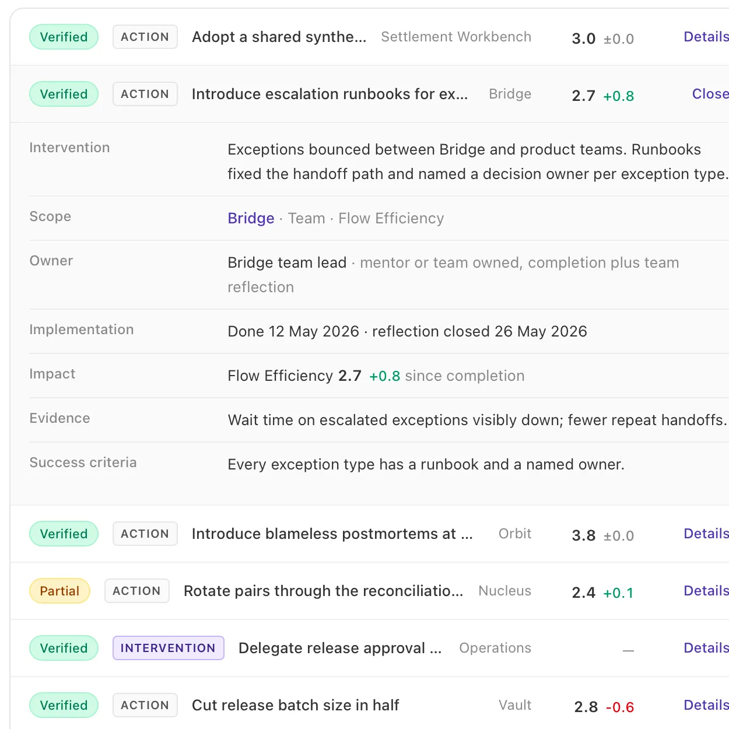Click team name 'Vault'
The width and height of the screenshot is (729, 729).
click(x=515, y=705)
